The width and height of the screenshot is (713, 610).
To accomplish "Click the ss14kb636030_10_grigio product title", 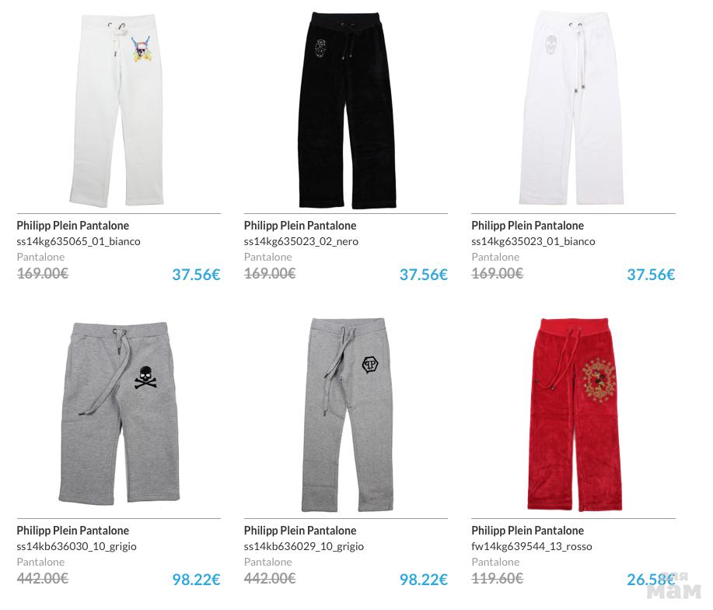I will (73, 531).
